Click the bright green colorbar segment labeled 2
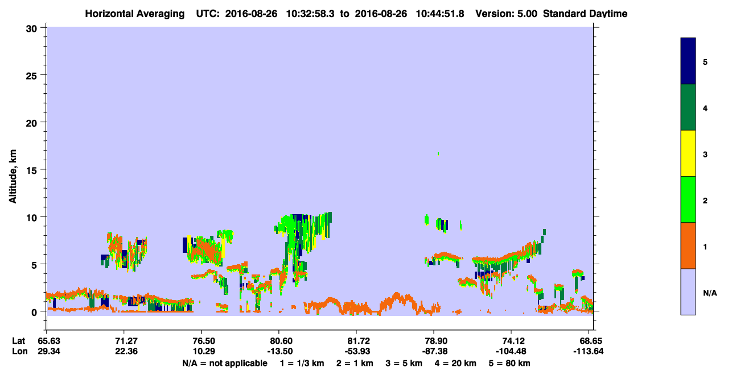 click(688, 199)
